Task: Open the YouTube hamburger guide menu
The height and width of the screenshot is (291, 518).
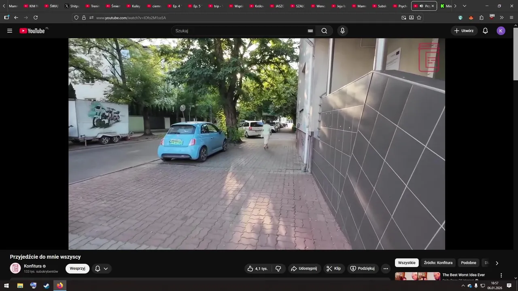Action: [10, 31]
